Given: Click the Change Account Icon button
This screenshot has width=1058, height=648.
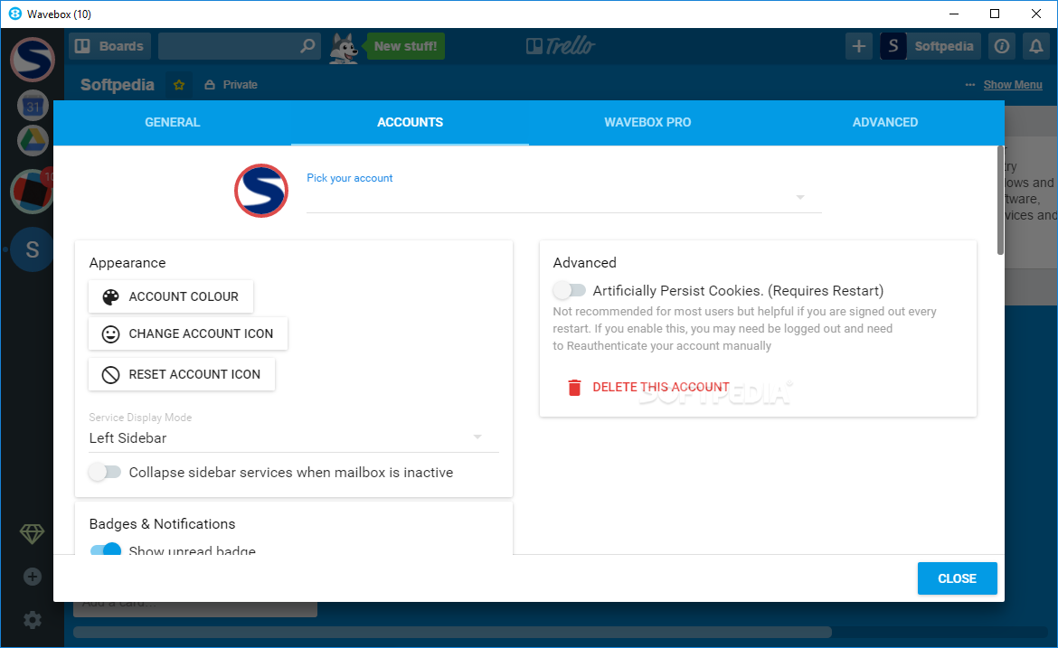Looking at the screenshot, I should 188,333.
